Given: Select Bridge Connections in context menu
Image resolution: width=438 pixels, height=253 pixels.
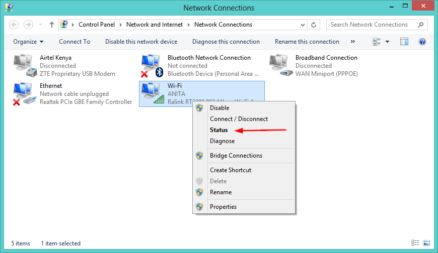Looking at the screenshot, I should click(x=236, y=156).
